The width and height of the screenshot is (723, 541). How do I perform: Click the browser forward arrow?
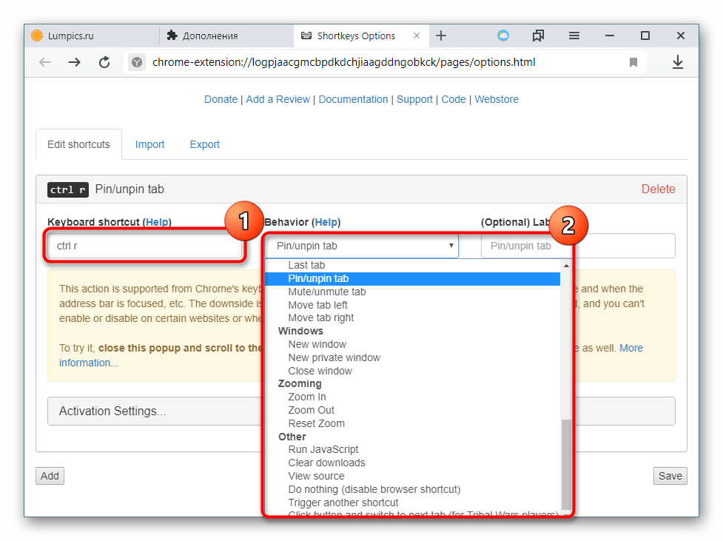click(74, 63)
